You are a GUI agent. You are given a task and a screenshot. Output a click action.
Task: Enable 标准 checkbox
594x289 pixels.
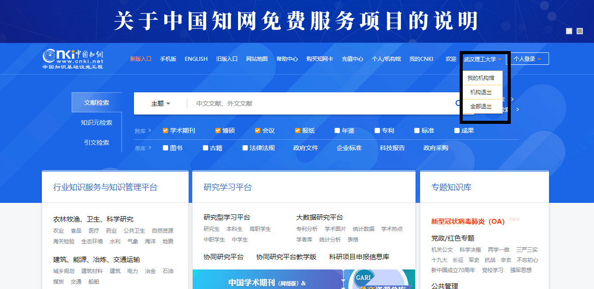click(x=417, y=131)
